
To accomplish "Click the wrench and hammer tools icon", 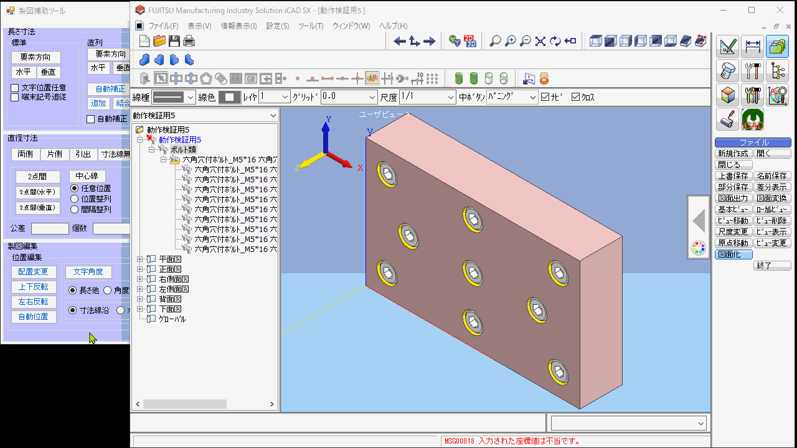I will click(753, 71).
